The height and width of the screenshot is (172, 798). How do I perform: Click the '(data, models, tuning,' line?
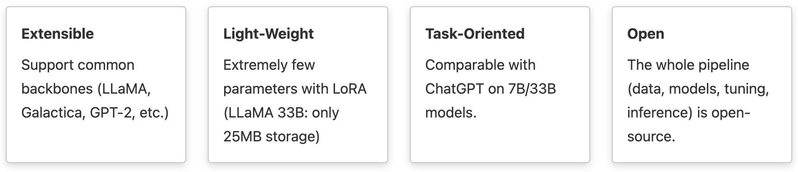(698, 89)
